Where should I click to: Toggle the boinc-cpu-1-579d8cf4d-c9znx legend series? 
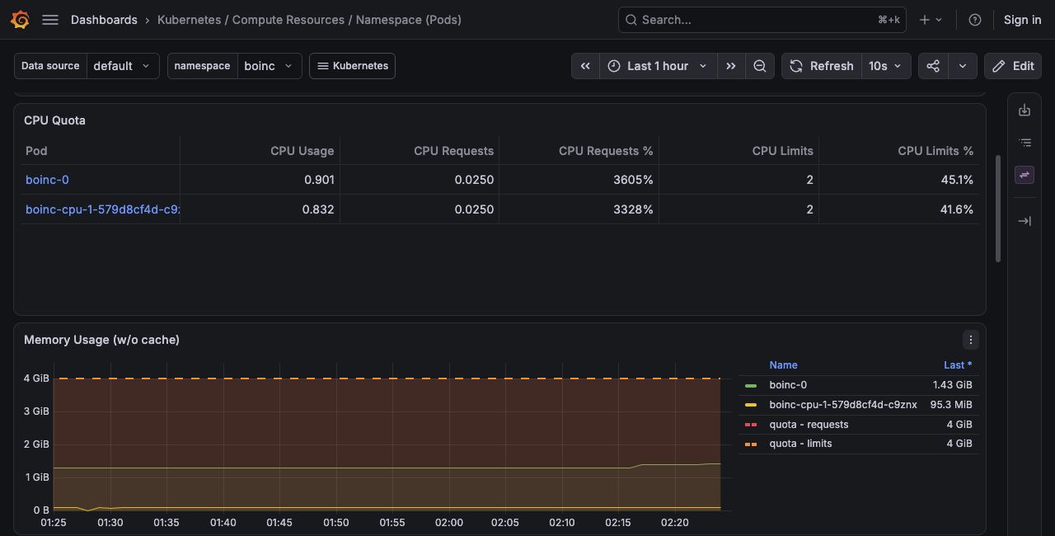(x=842, y=405)
